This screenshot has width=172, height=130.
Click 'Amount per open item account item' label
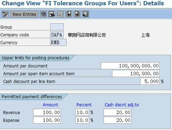point(39,74)
